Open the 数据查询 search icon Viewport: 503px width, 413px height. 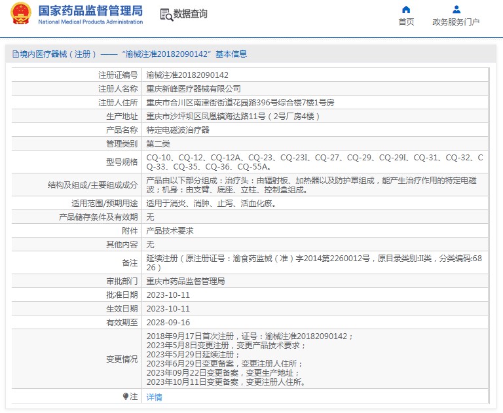click(166, 15)
